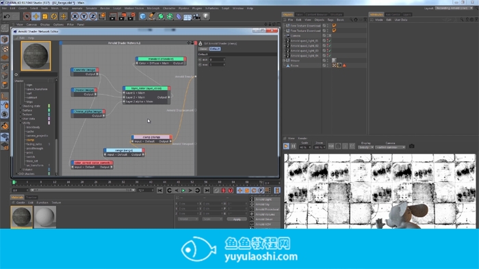This screenshot has height=269, width=479.
Task: Add a cube primitive object
Action: (x=142, y=16)
